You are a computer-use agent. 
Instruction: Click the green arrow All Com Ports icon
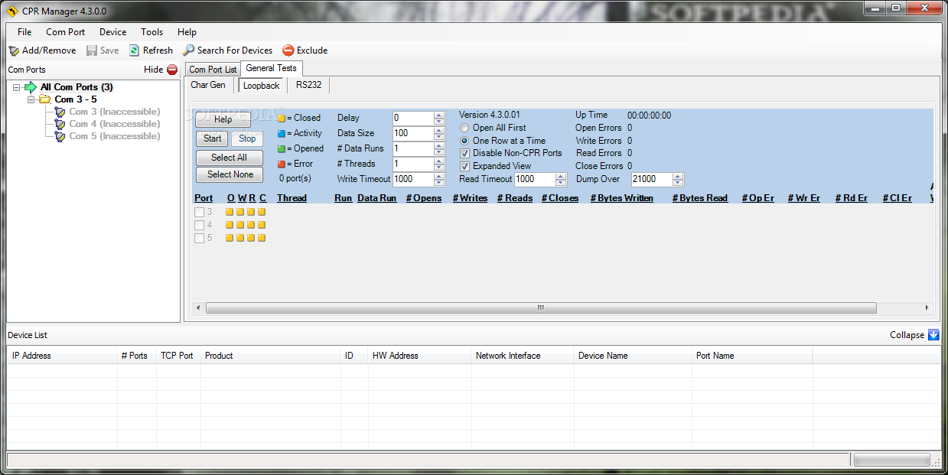[x=30, y=87]
